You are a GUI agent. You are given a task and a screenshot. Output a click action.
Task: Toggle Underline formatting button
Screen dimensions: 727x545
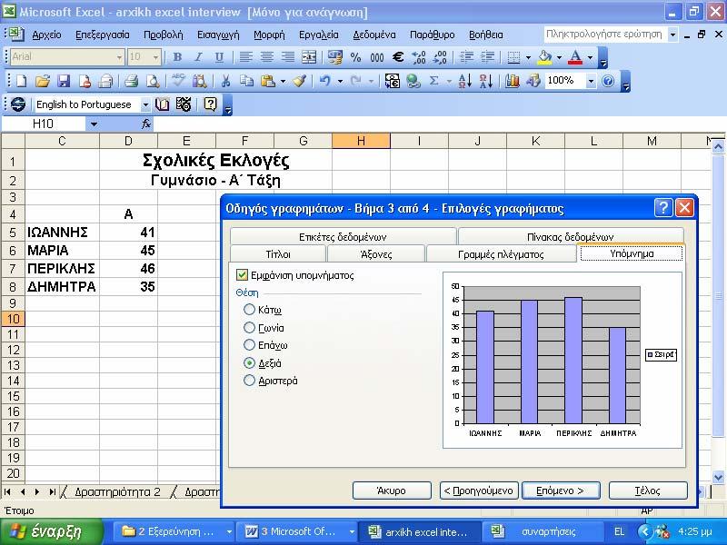click(219, 57)
